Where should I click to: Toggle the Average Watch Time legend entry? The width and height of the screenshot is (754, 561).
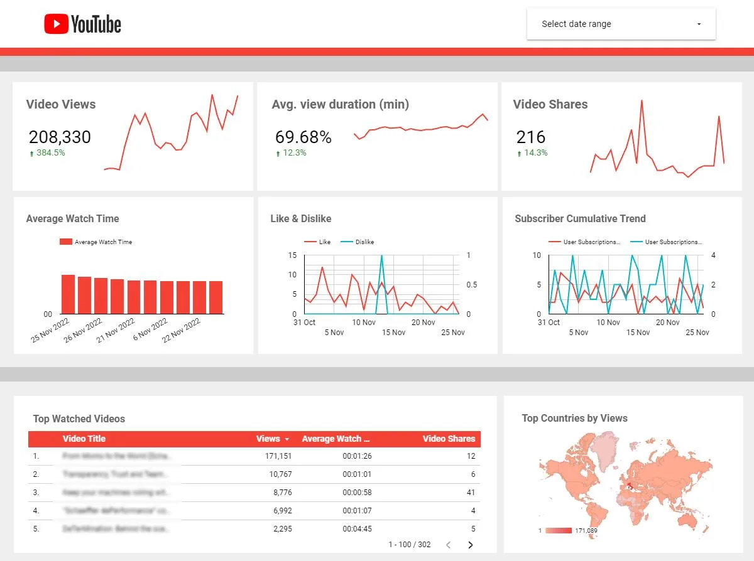96,242
